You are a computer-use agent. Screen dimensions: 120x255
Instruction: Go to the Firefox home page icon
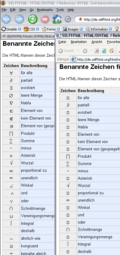click(x=57, y=19)
